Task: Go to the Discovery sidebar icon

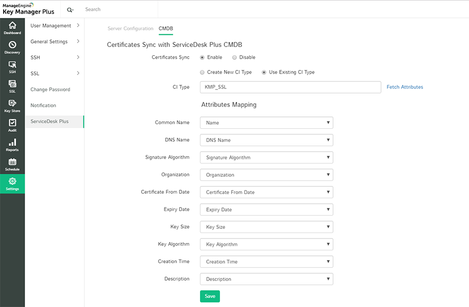Action: click(x=12, y=47)
